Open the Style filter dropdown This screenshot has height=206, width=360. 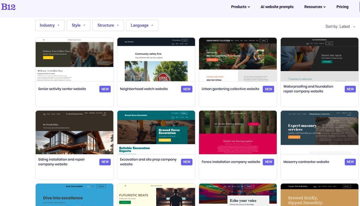tap(78, 25)
